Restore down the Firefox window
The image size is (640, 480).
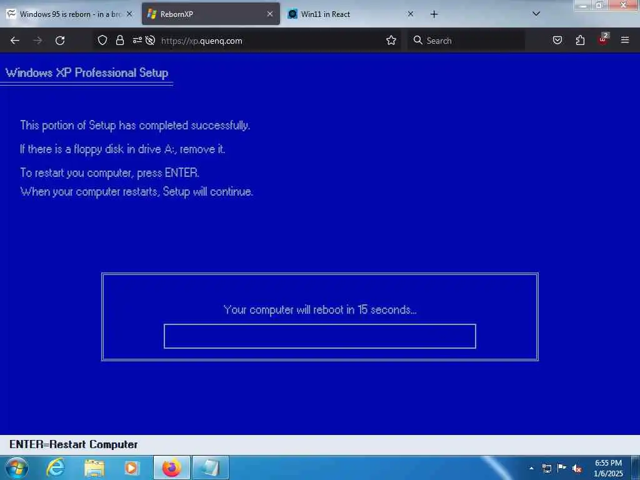point(599,5)
